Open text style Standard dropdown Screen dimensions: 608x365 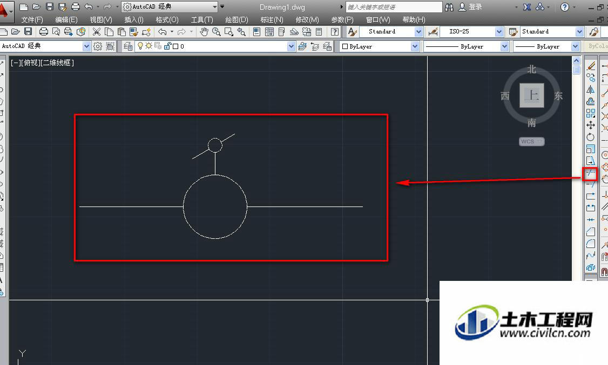pos(418,32)
